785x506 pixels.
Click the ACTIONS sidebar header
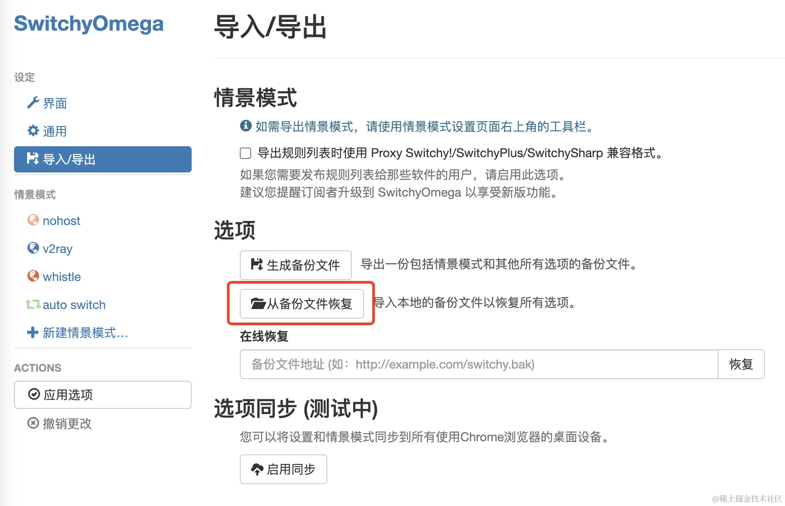pyautogui.click(x=38, y=368)
